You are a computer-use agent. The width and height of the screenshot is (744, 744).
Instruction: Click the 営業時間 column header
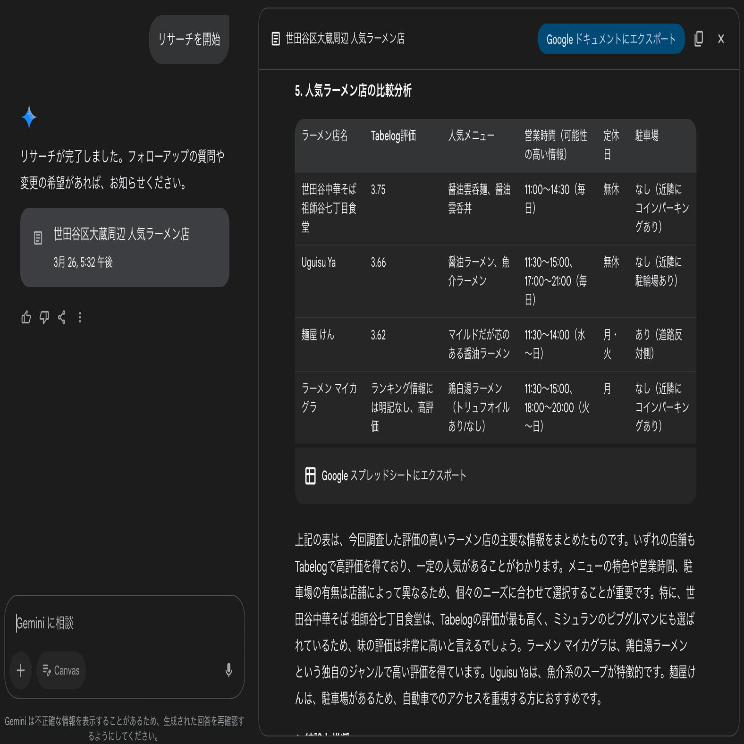(x=556, y=145)
